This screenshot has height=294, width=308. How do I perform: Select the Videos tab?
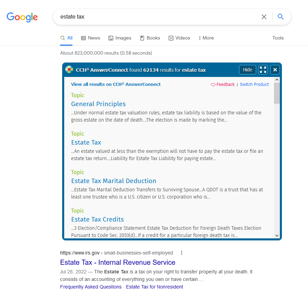(179, 38)
